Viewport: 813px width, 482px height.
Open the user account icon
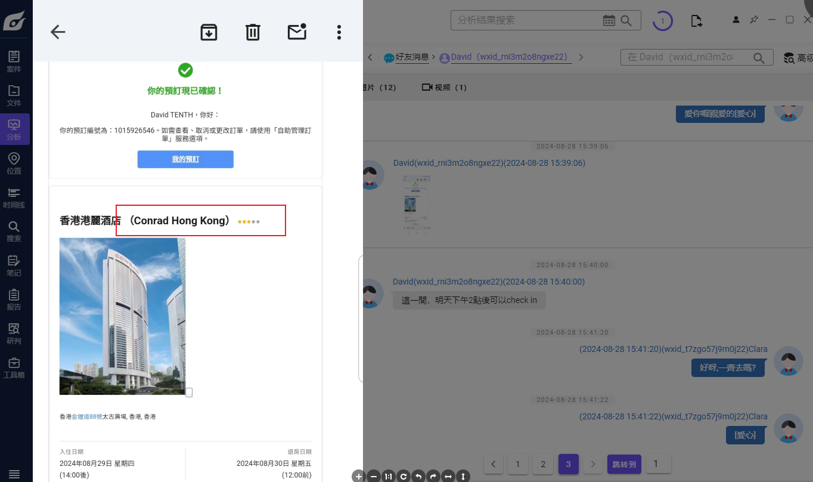pos(736,20)
